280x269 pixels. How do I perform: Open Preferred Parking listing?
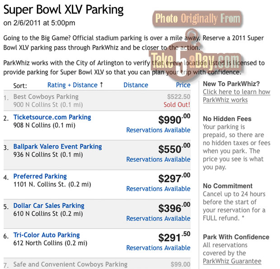[x=40, y=176]
